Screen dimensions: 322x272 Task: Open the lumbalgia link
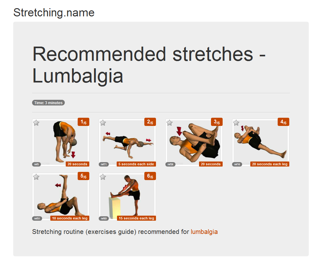pyautogui.click(x=204, y=232)
